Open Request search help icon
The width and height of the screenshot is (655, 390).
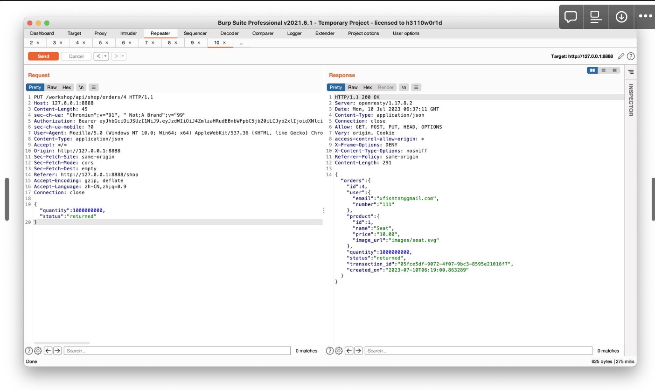[x=29, y=351]
